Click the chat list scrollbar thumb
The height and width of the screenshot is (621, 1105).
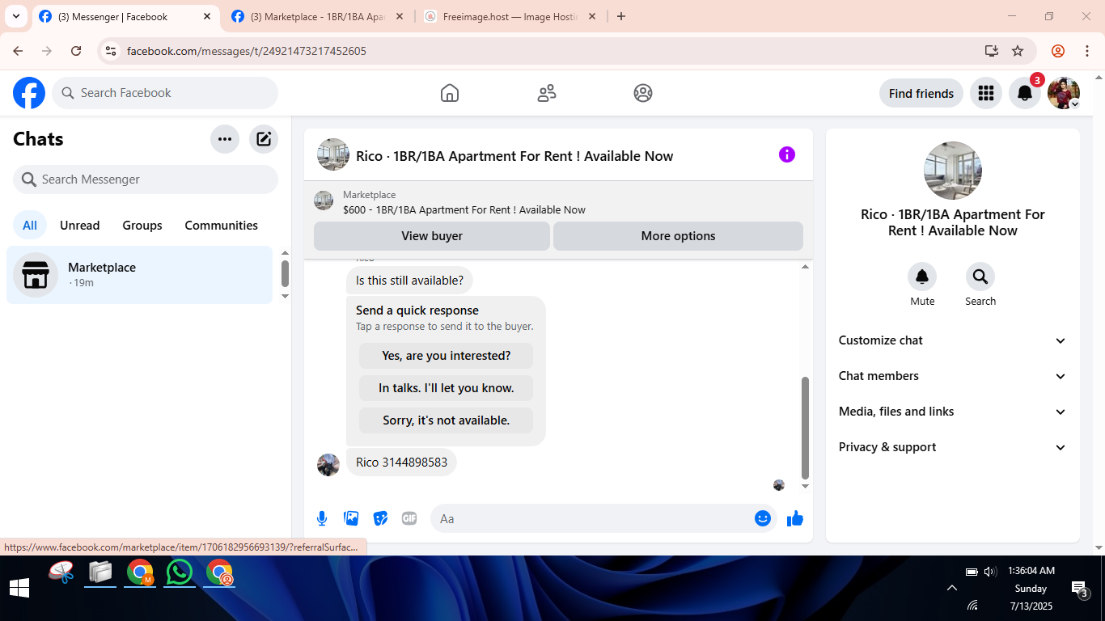285,273
